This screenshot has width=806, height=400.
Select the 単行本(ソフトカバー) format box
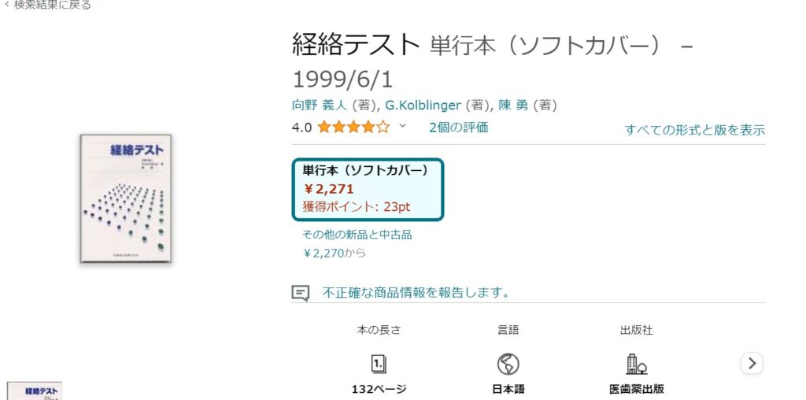(x=368, y=189)
